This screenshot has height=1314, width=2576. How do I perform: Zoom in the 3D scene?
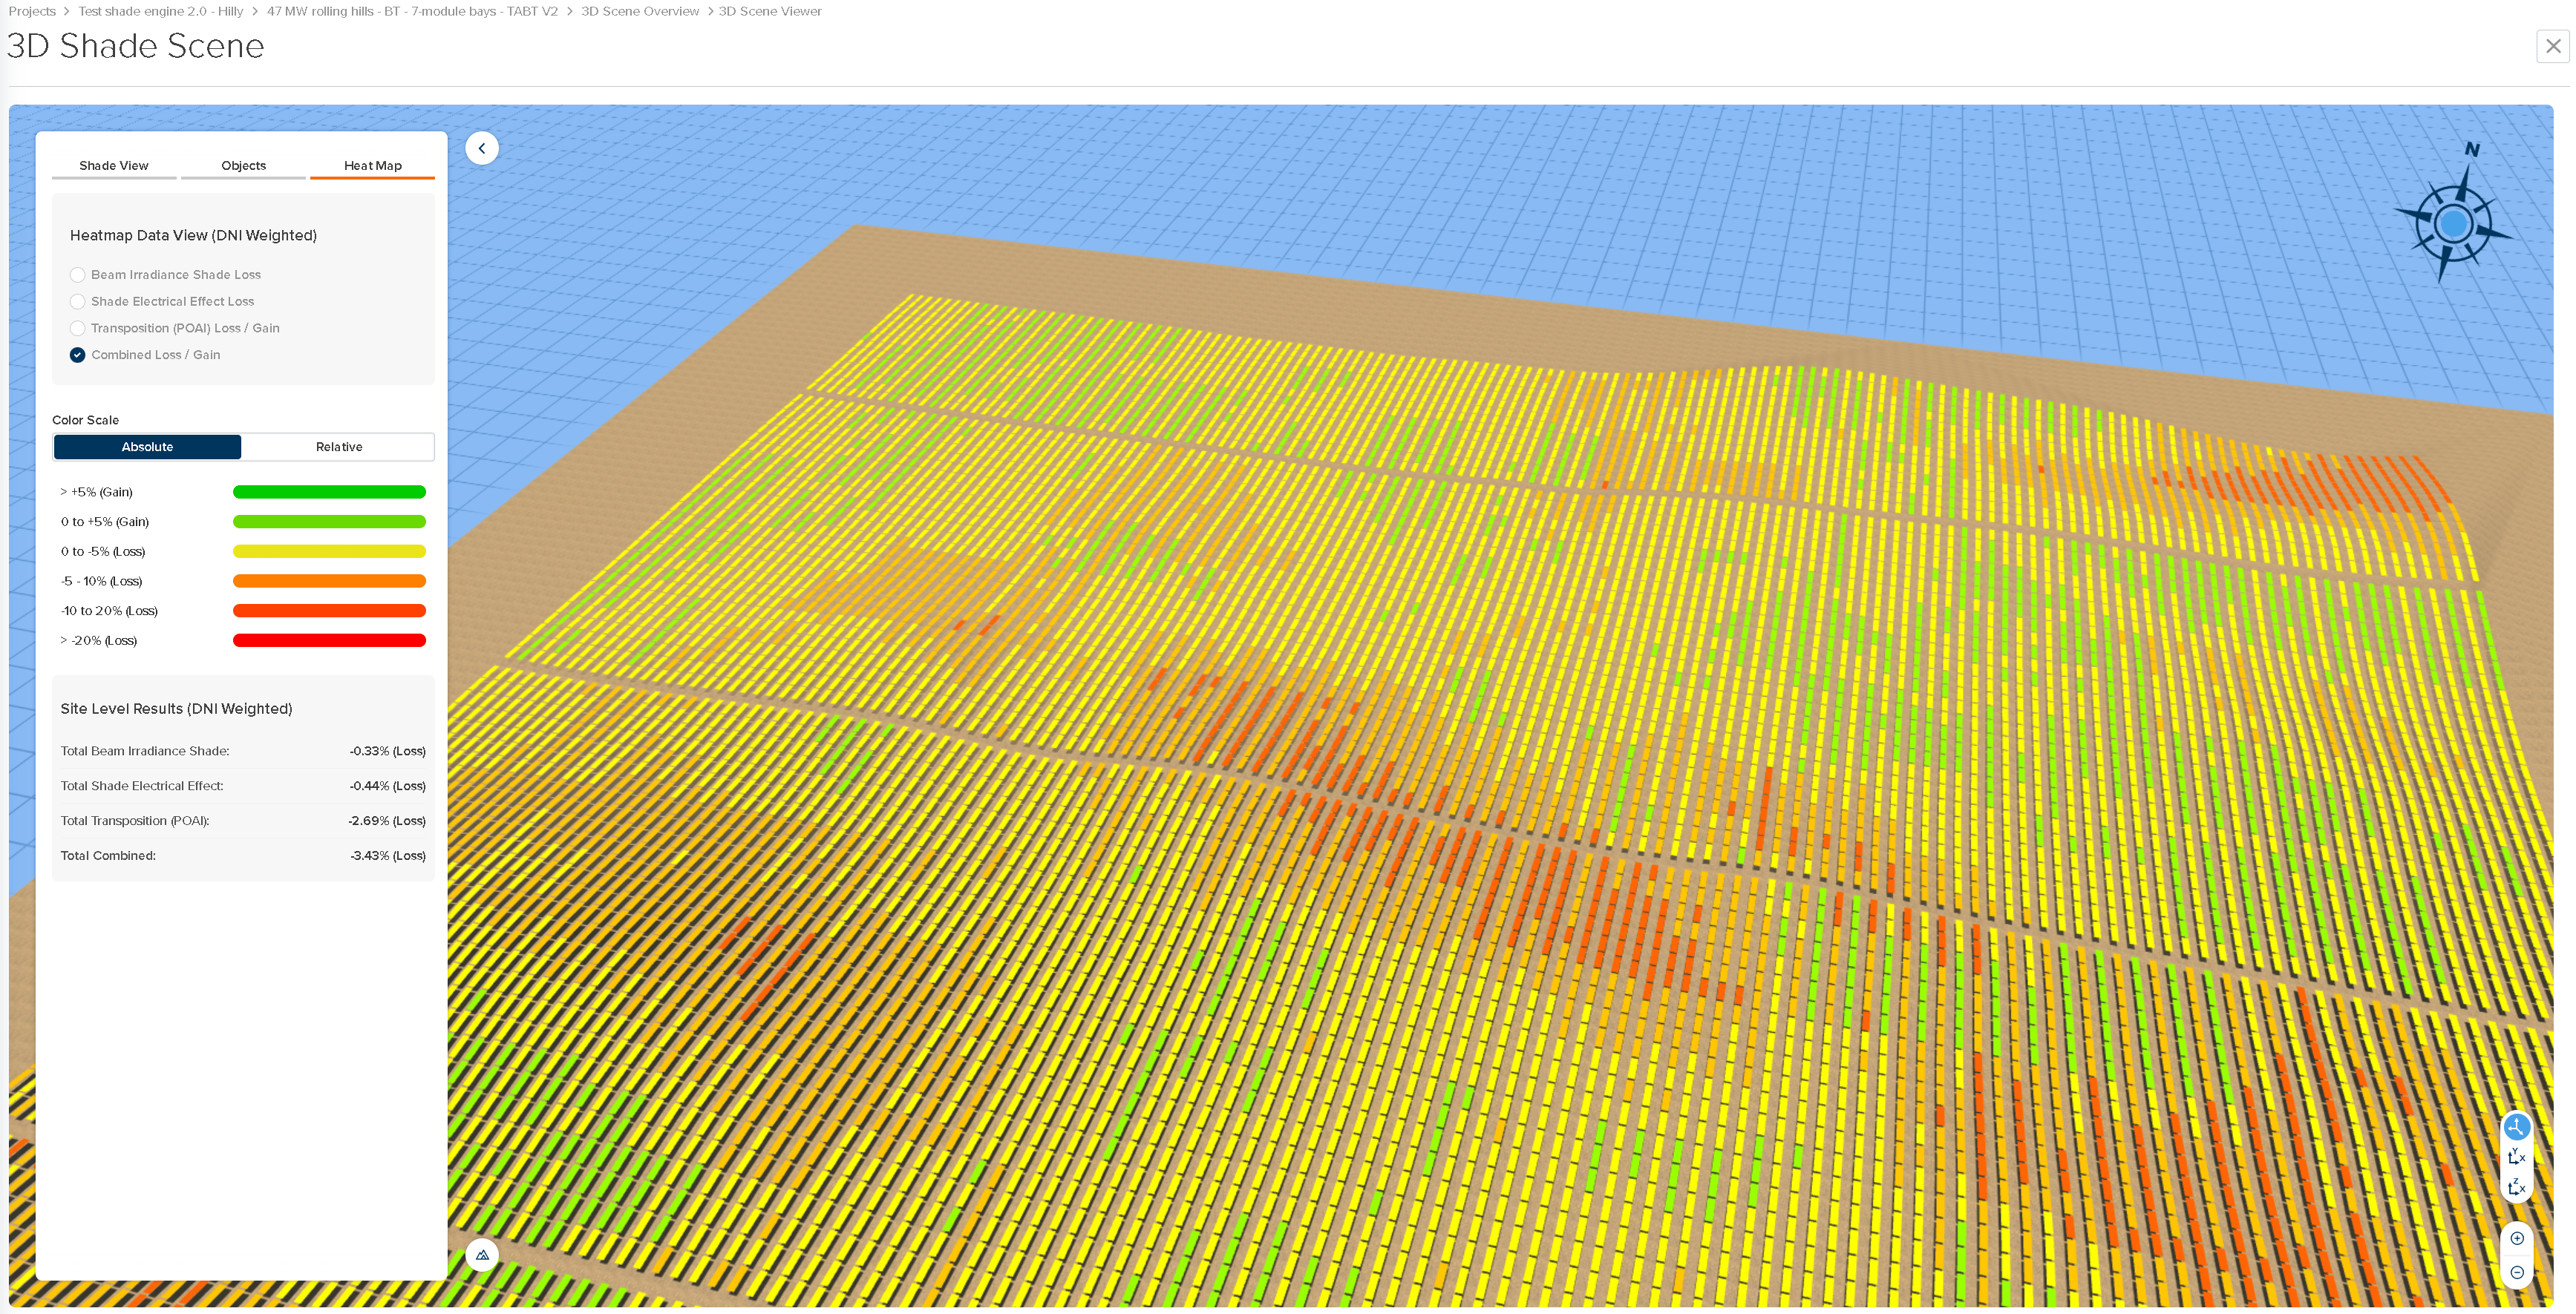2516,1239
